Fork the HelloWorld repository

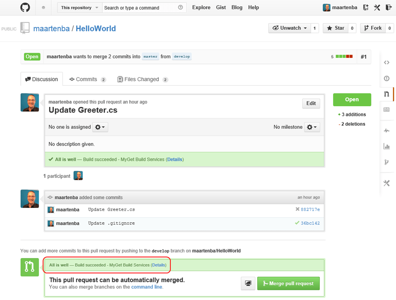click(374, 28)
